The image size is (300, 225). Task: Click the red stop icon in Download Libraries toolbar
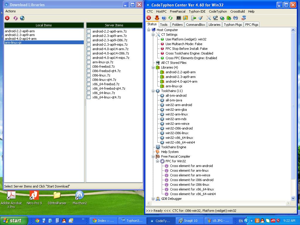[7, 18]
